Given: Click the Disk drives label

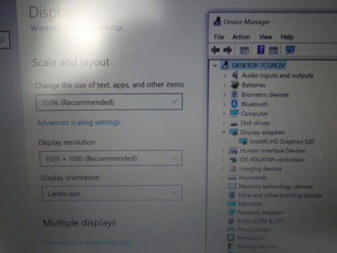Looking at the screenshot, I should point(255,123).
